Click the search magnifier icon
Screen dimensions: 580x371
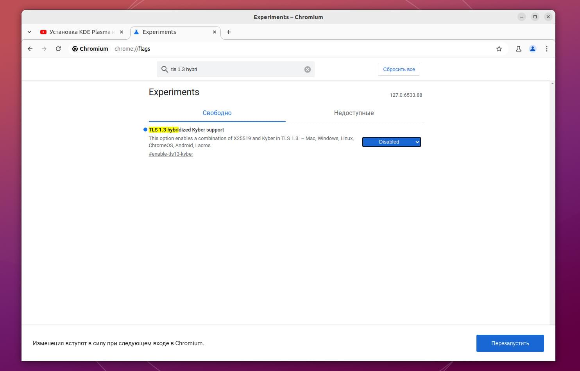point(165,69)
